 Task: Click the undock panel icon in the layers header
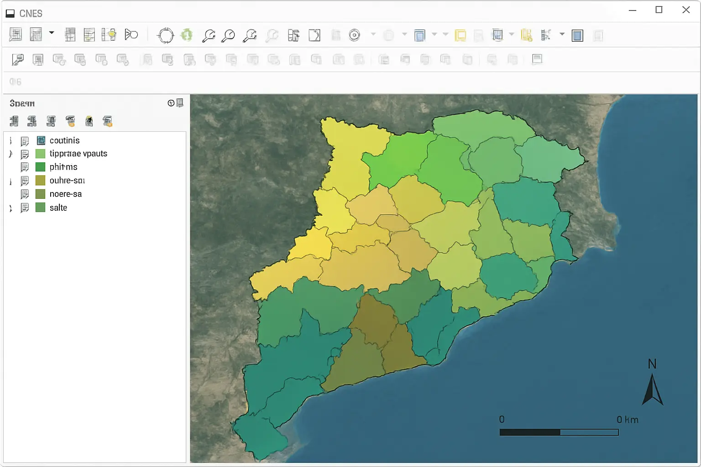point(180,103)
